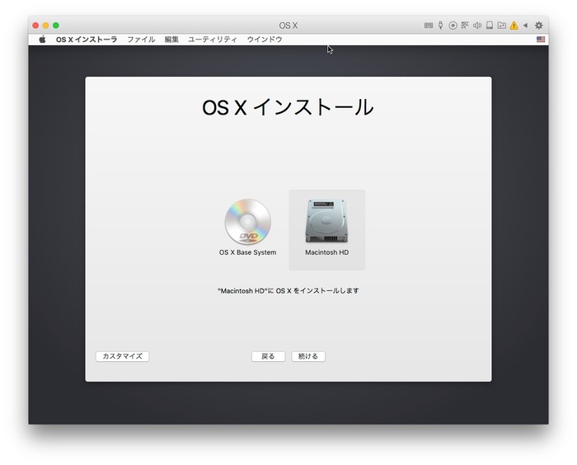Open the Apple menu
The height and width of the screenshot is (465, 577).
[x=42, y=40]
